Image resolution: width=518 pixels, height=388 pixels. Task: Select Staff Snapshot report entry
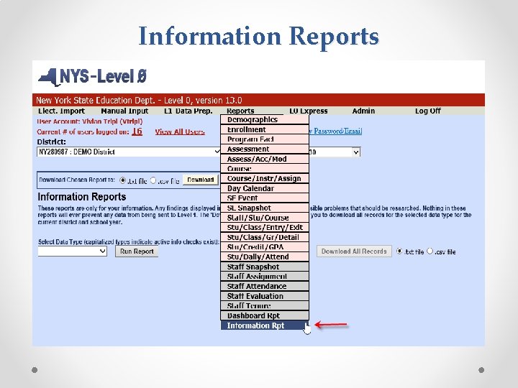pyautogui.click(x=265, y=267)
